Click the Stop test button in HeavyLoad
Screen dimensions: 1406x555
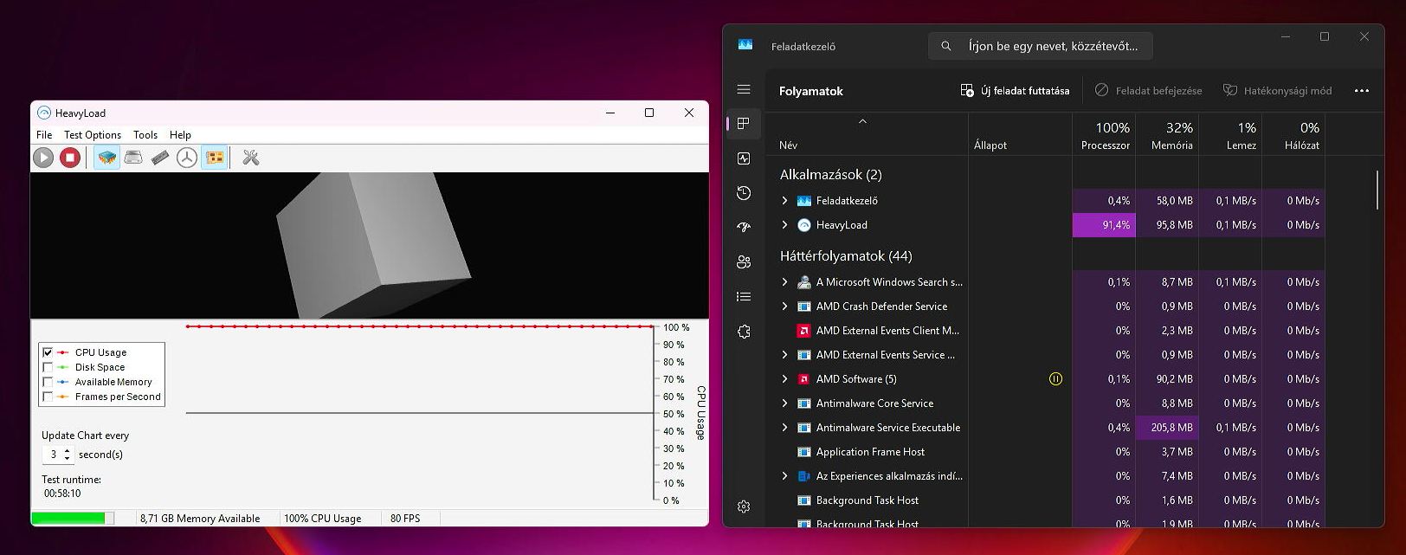[x=70, y=158]
